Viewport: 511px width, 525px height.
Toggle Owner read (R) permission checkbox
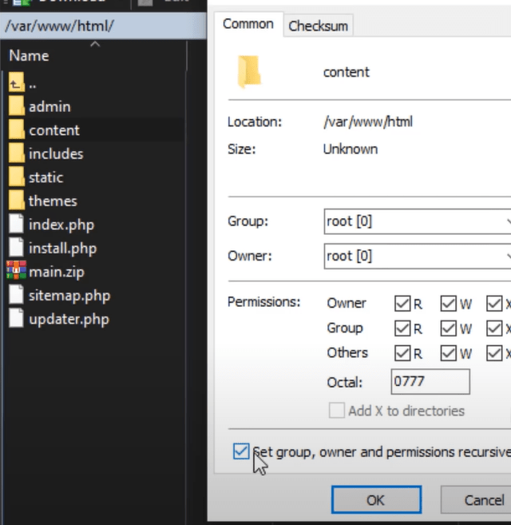click(402, 304)
